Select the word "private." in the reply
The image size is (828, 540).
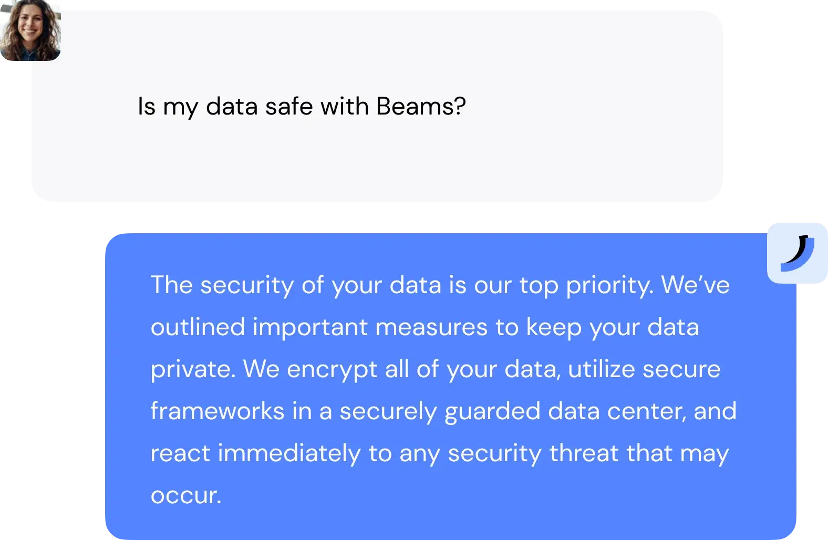(193, 370)
